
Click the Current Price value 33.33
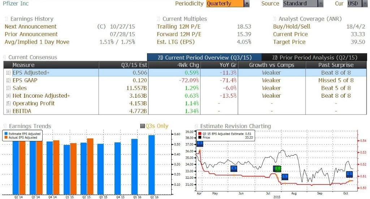pos(358,34)
